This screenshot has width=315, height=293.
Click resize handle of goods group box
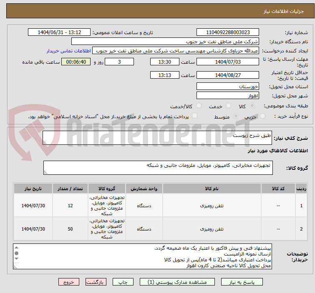pos(45,172)
